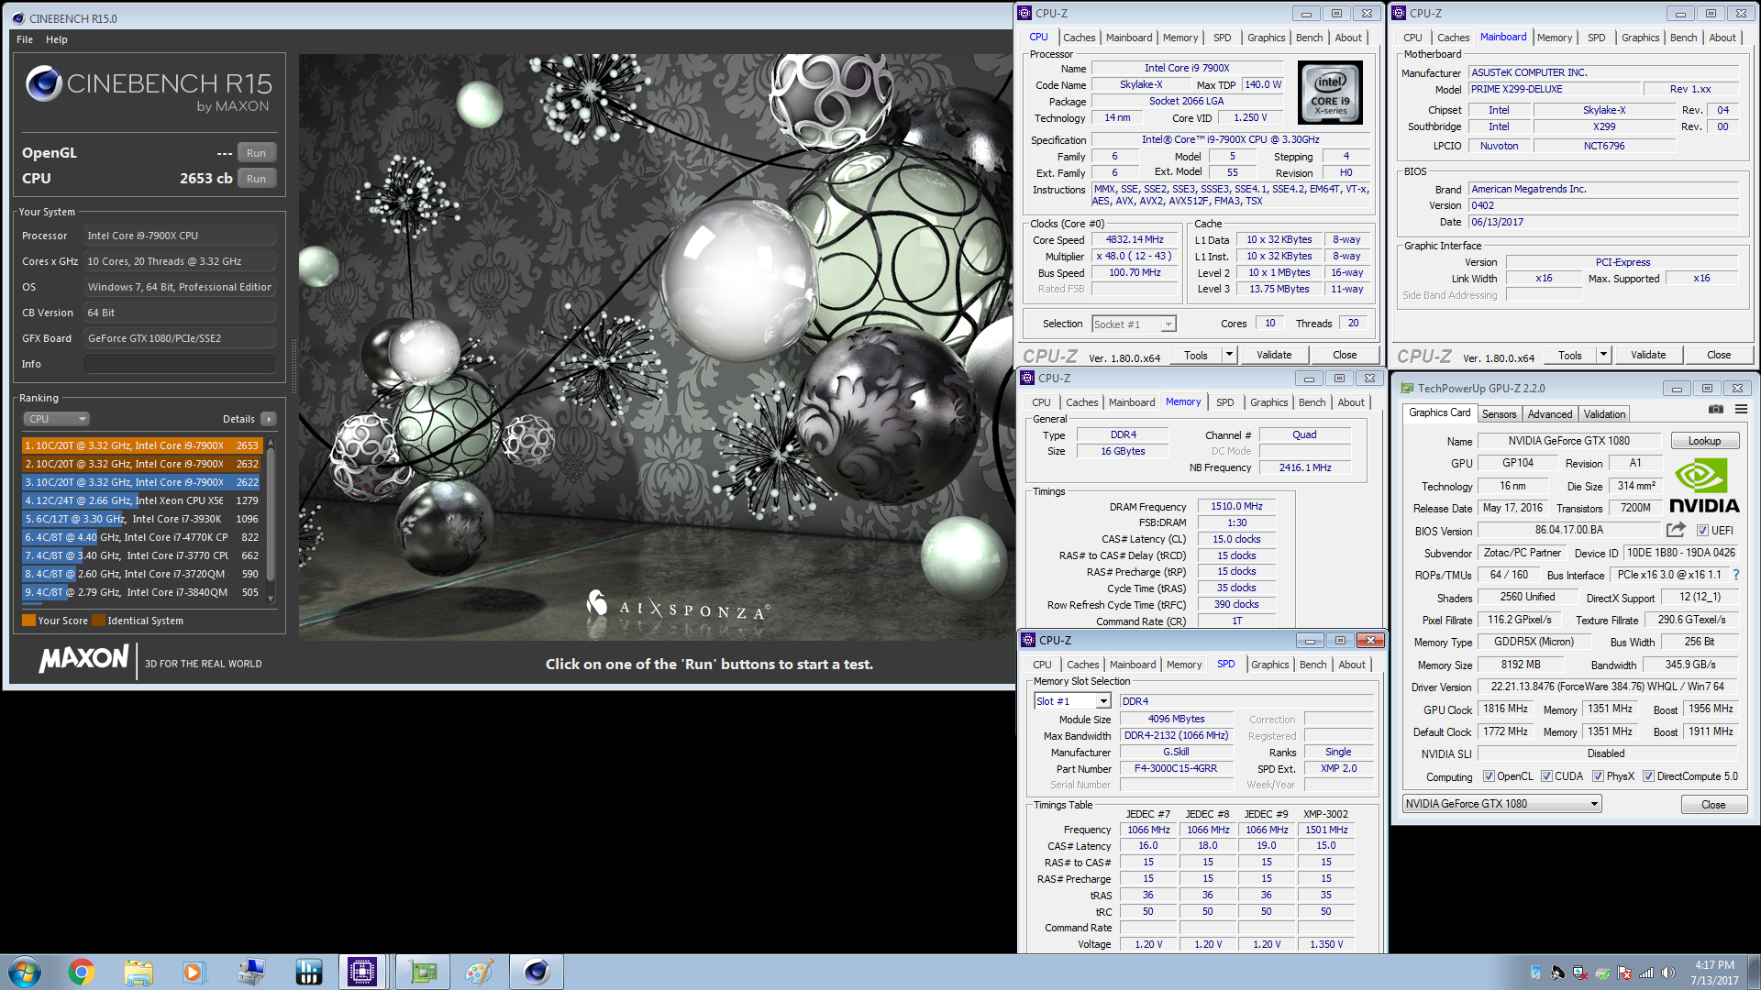The width and height of the screenshot is (1761, 990).
Task: Click the Safely Remove Hardware tray icon
Action: coord(1602,973)
